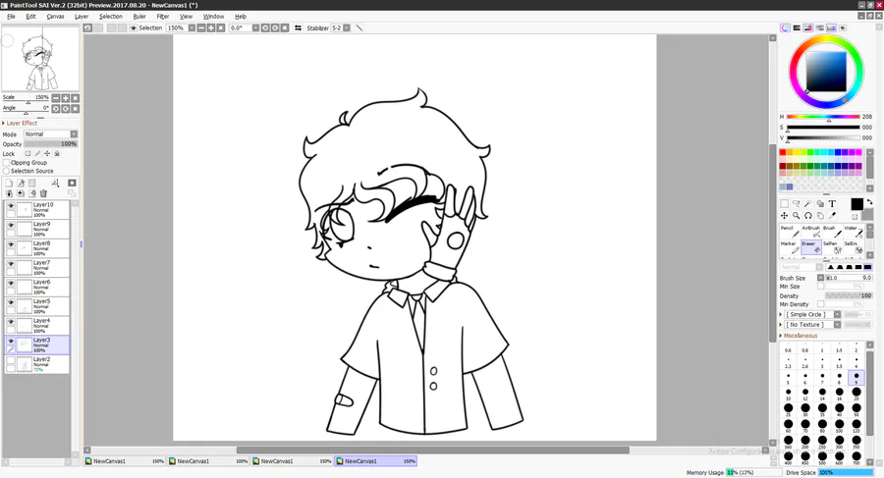Switch to NewCanvas1 tab at 100%
Screen dimensions: 884x478
[x=208, y=461]
